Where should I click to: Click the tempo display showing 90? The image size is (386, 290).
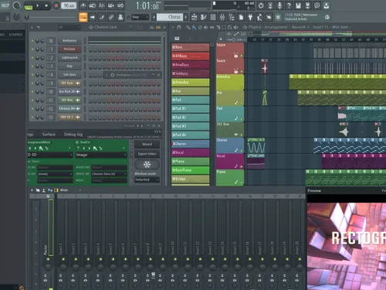(69, 5)
